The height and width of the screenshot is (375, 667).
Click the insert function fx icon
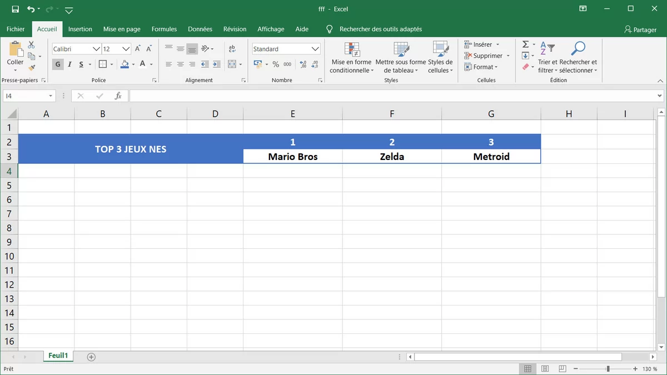[118, 96]
